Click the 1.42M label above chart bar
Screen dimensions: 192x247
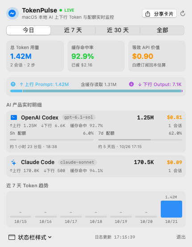(171, 197)
